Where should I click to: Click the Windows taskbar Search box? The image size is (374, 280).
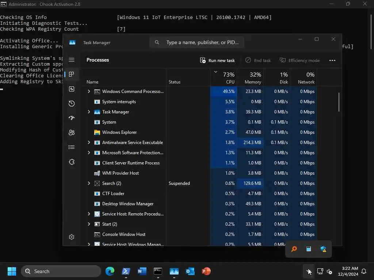point(61,271)
